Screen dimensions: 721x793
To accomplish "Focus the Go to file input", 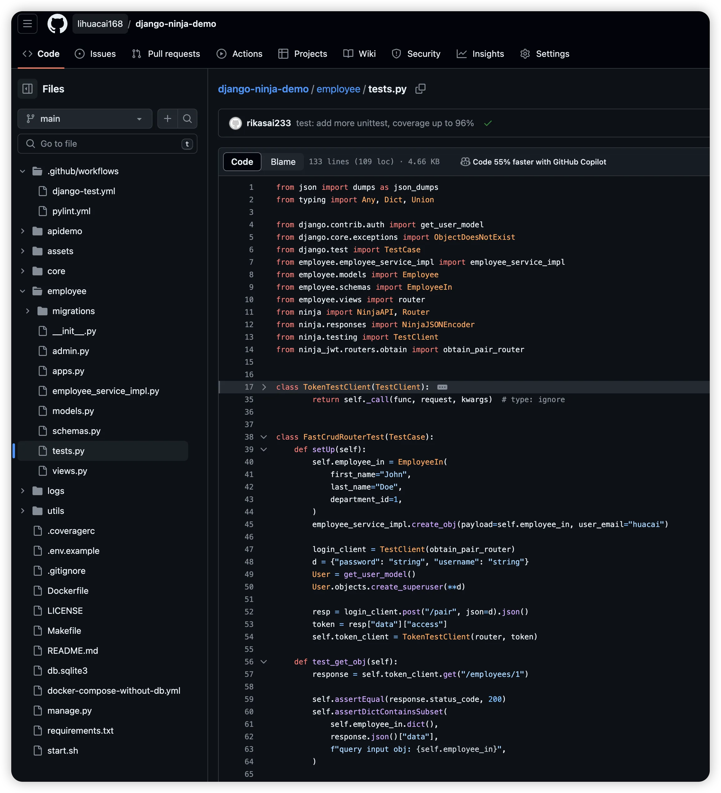I will coord(107,144).
